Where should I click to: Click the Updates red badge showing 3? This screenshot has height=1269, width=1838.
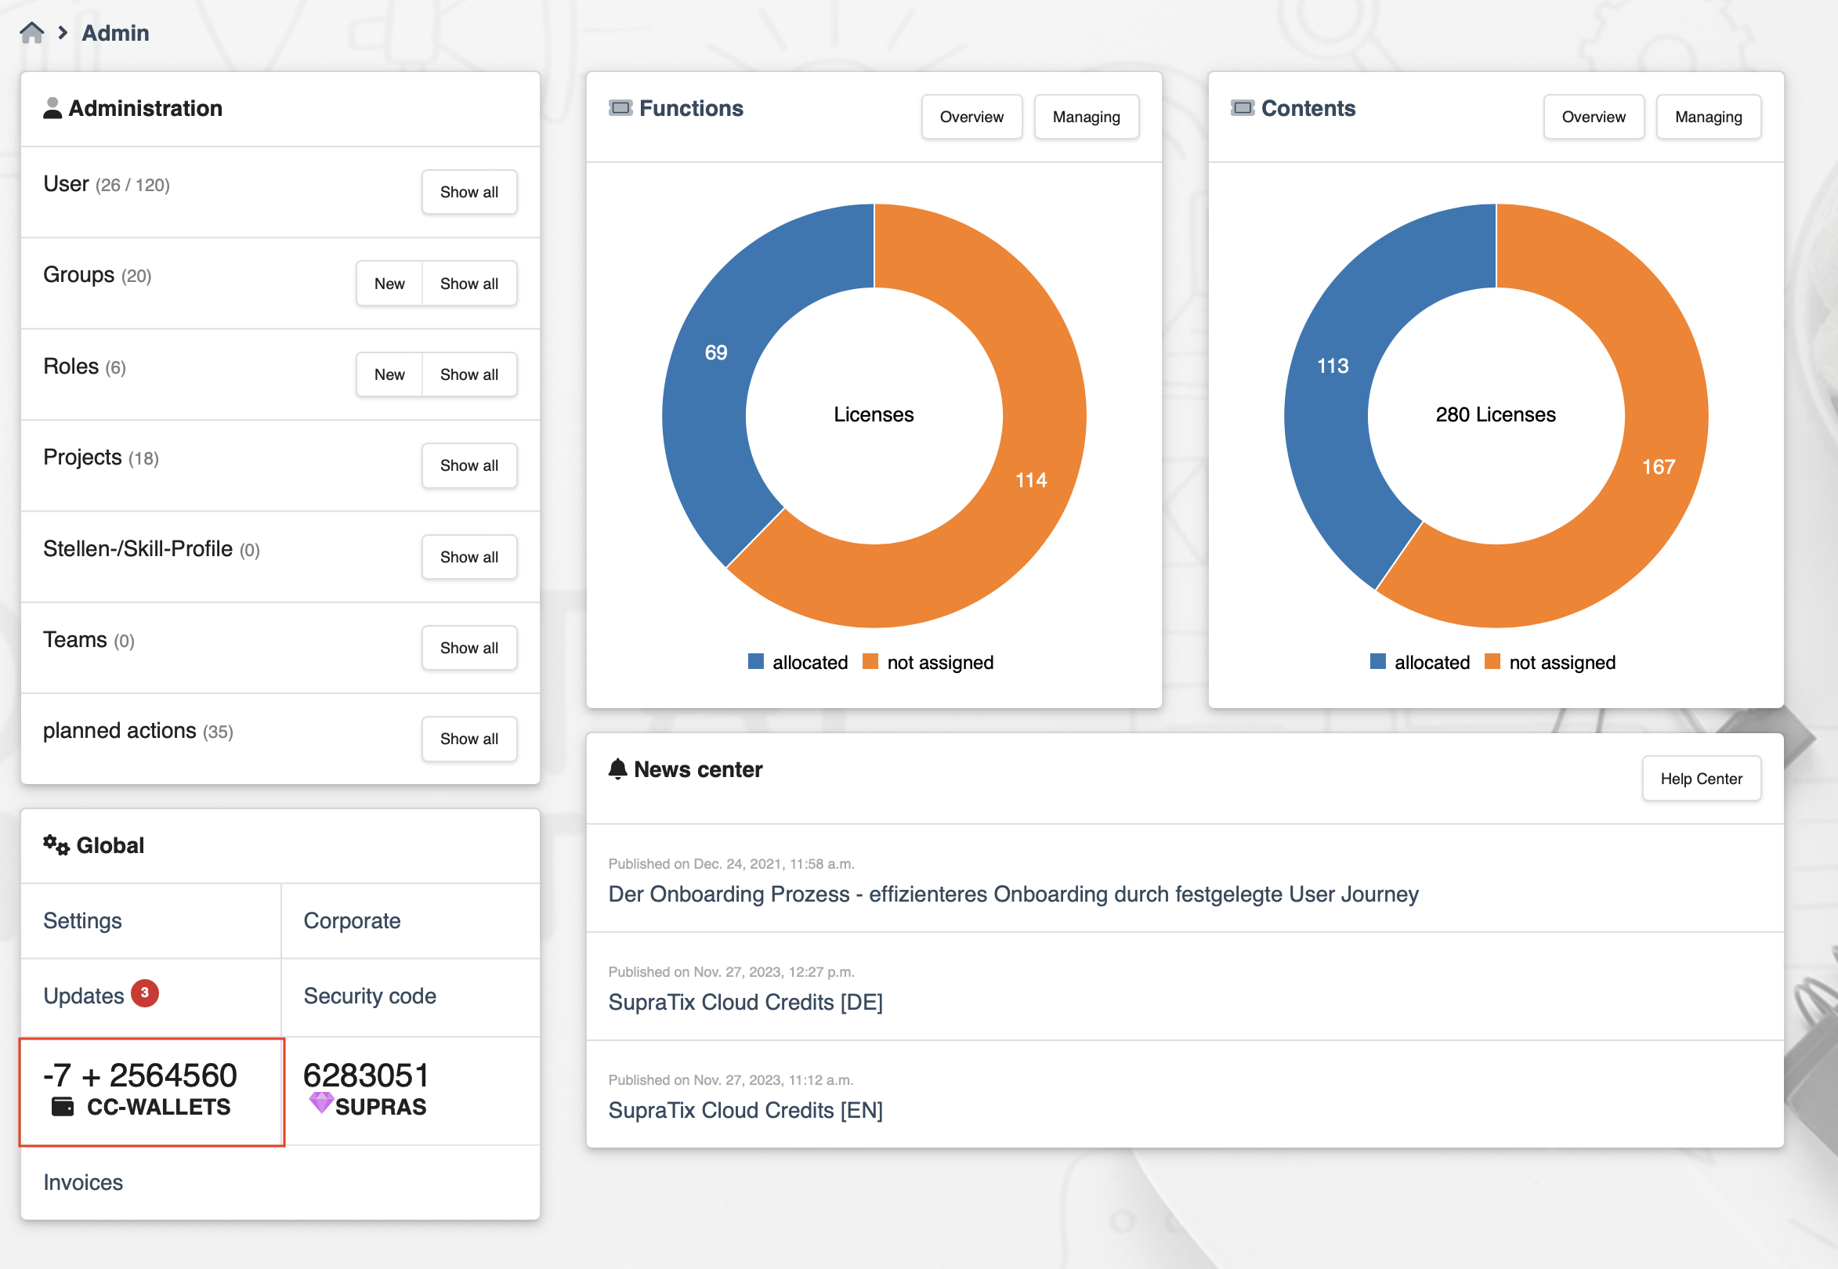[x=145, y=992]
